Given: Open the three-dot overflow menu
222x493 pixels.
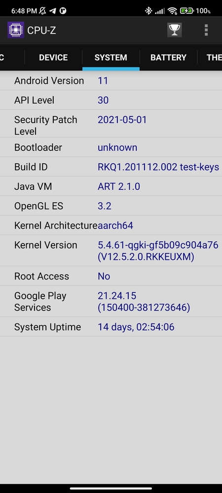Looking at the screenshot, I should [206, 30].
